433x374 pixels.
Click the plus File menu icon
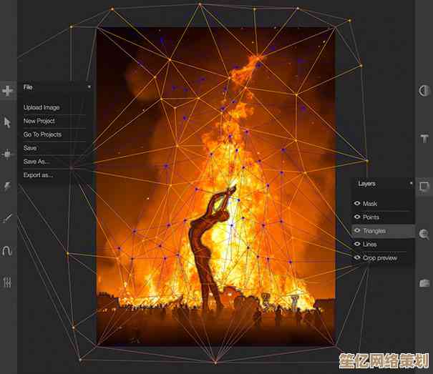point(8,91)
